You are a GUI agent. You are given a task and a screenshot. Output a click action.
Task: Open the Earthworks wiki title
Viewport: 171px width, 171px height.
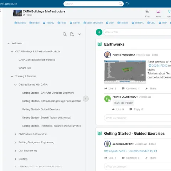(x=114, y=44)
